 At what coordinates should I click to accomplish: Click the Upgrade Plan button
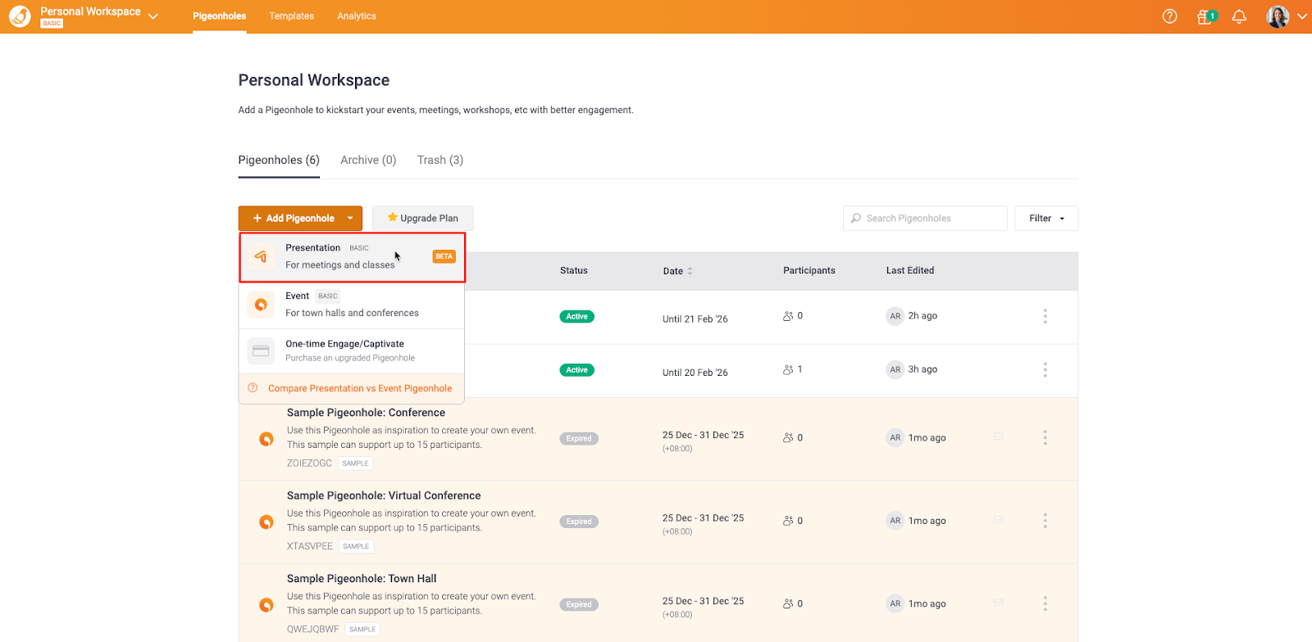422,219
